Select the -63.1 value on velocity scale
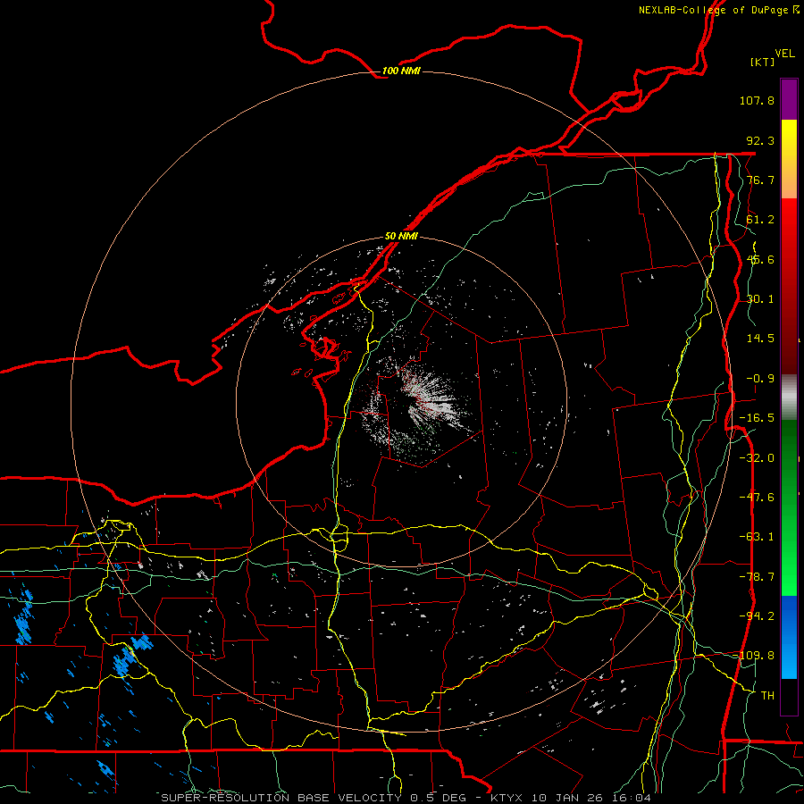Screen dimensions: 804x804 tap(757, 537)
